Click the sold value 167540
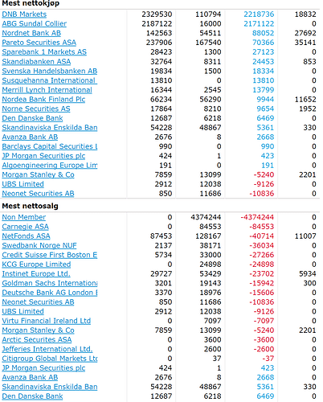The width and height of the screenshot is (323, 402). pyautogui.click(x=208, y=43)
